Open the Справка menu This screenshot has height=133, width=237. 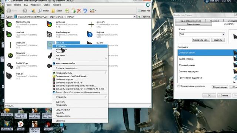(x=57, y=5)
